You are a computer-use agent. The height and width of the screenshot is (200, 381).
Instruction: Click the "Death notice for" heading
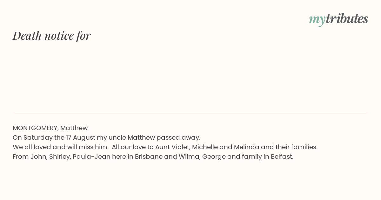point(52,36)
